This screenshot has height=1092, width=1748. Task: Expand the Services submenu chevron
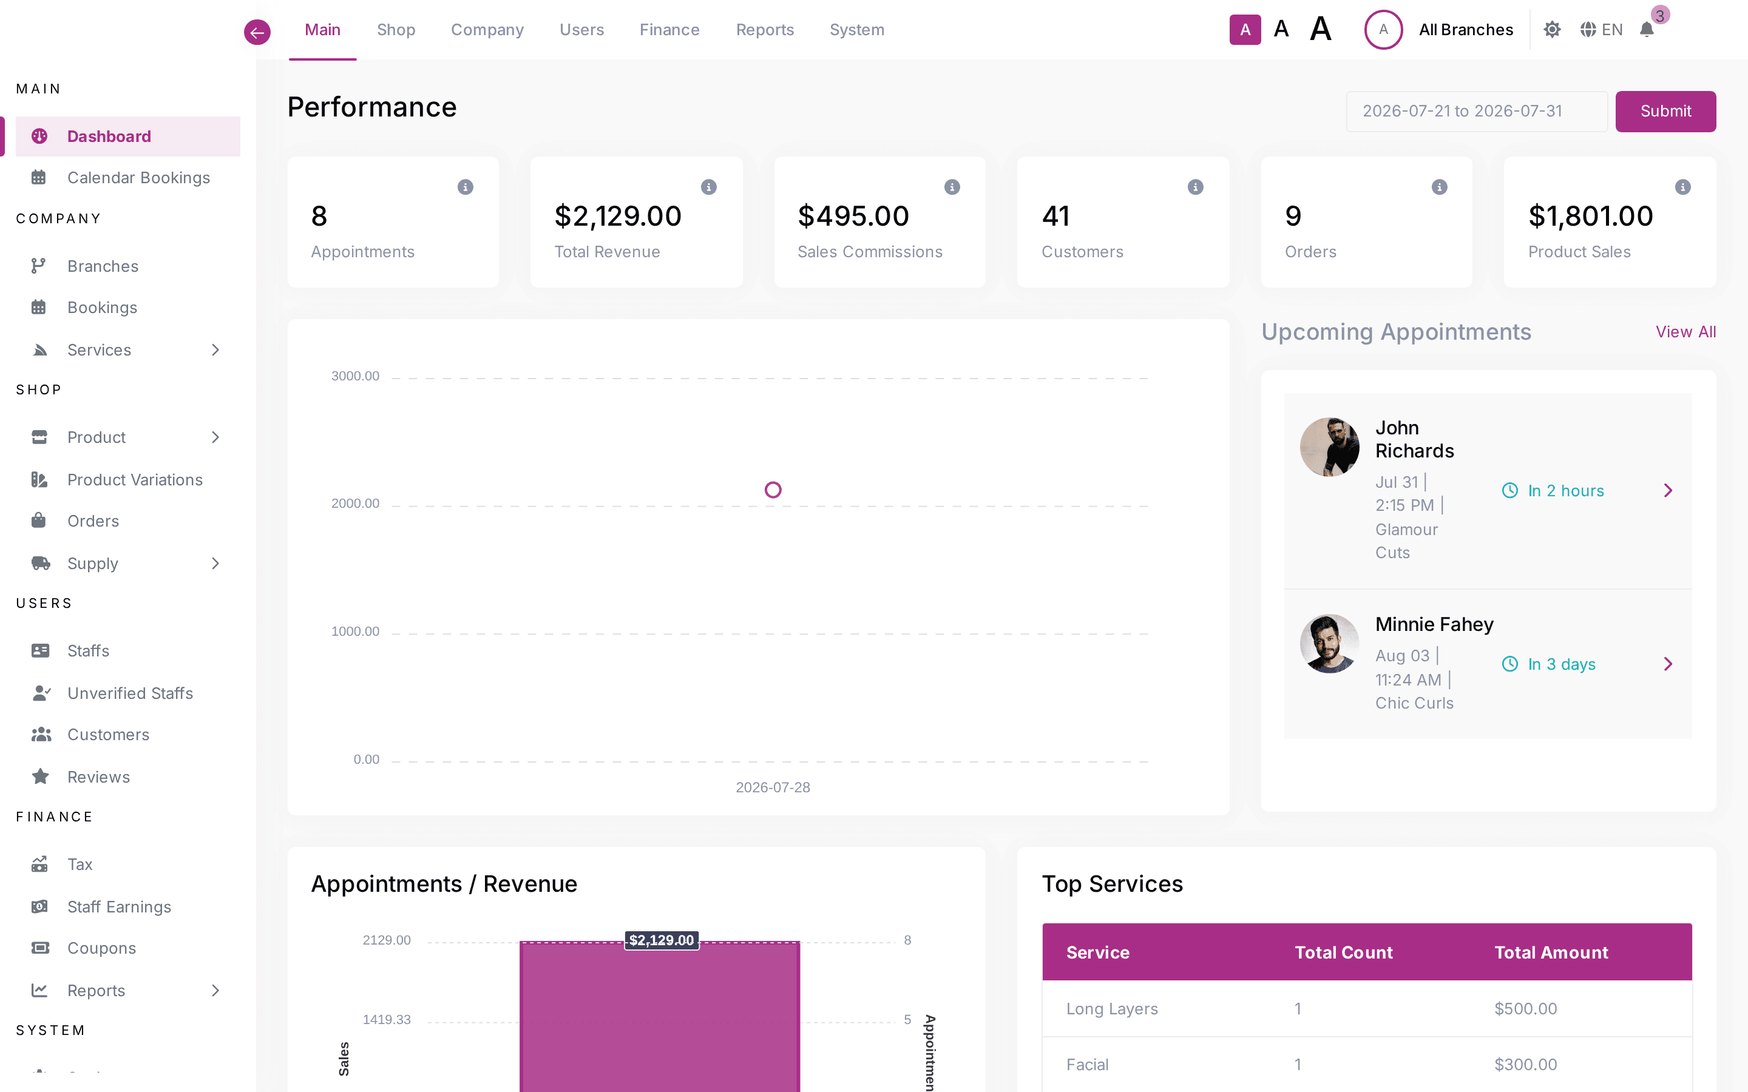[215, 350]
